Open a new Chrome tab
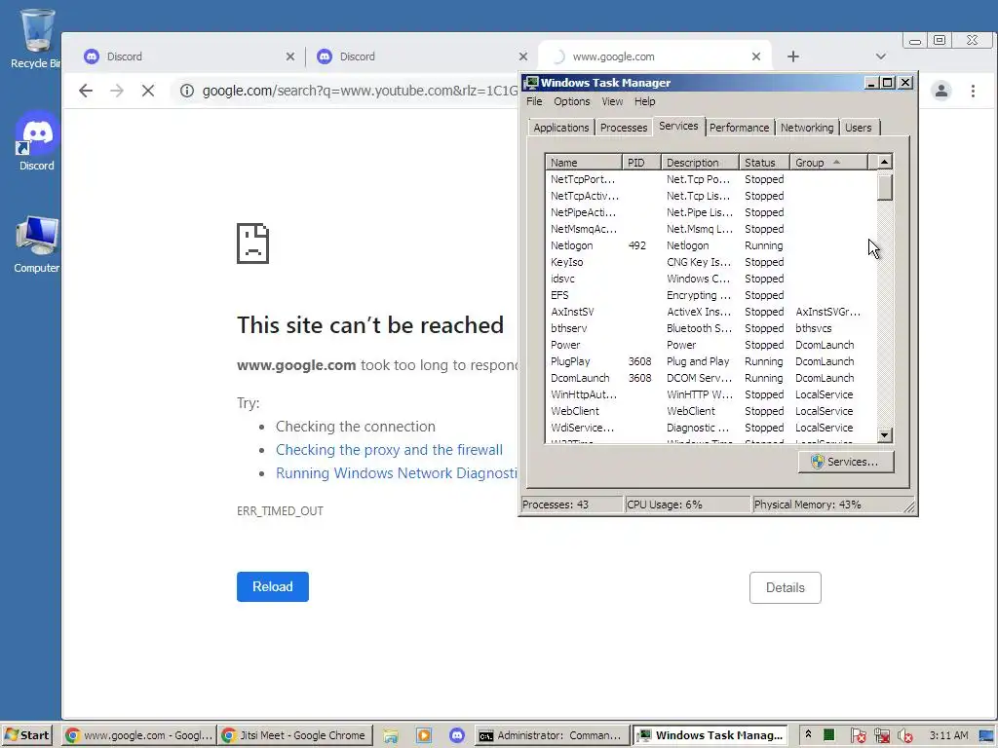The width and height of the screenshot is (998, 748). (793, 56)
